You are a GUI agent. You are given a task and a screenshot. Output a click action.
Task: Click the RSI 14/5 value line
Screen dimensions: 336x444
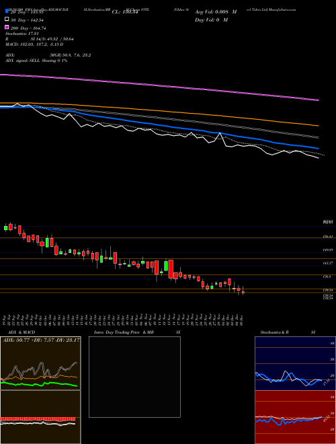40,39
